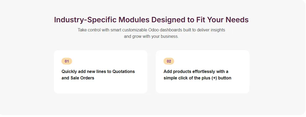
Task: Click the orange "02" number badge
Action: (x=169, y=61)
